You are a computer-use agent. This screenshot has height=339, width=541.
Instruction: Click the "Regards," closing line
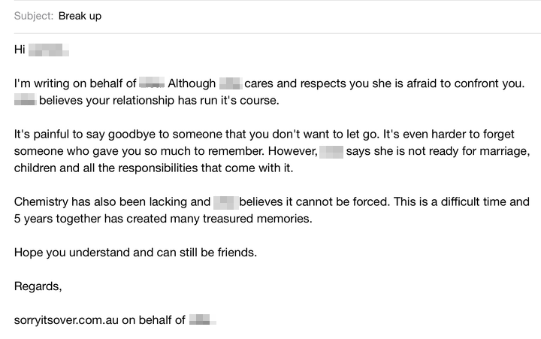pyautogui.click(x=38, y=286)
